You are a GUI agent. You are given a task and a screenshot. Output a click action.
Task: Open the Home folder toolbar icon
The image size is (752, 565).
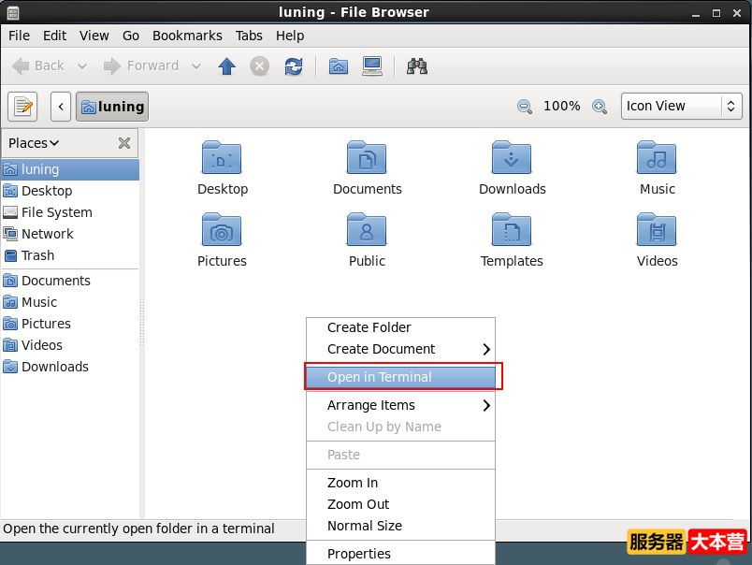[x=339, y=65]
